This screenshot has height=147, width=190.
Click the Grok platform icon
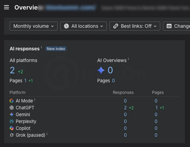(12, 135)
